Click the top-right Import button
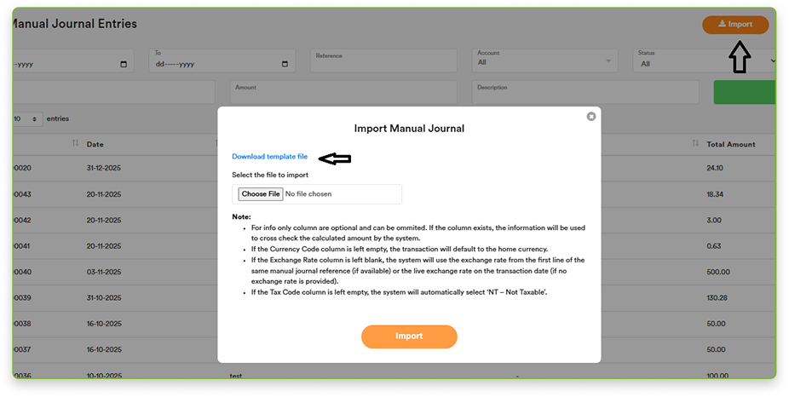The width and height of the screenshot is (789, 397). pos(735,25)
